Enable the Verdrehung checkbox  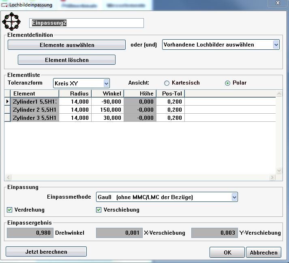tap(10, 210)
